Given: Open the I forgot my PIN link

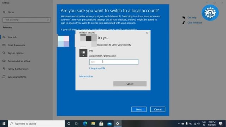Looking at the screenshot, I should coord(97,68).
